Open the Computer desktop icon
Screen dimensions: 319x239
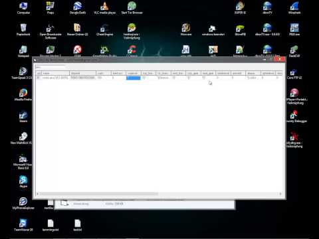point(23,8)
